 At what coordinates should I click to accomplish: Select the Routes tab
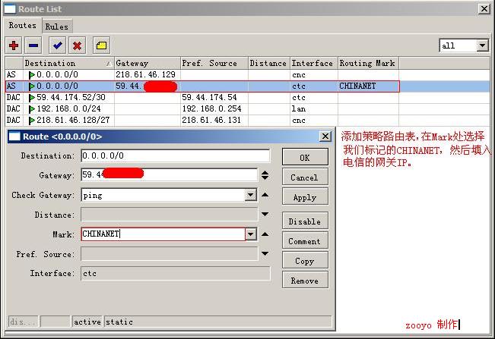(23, 26)
